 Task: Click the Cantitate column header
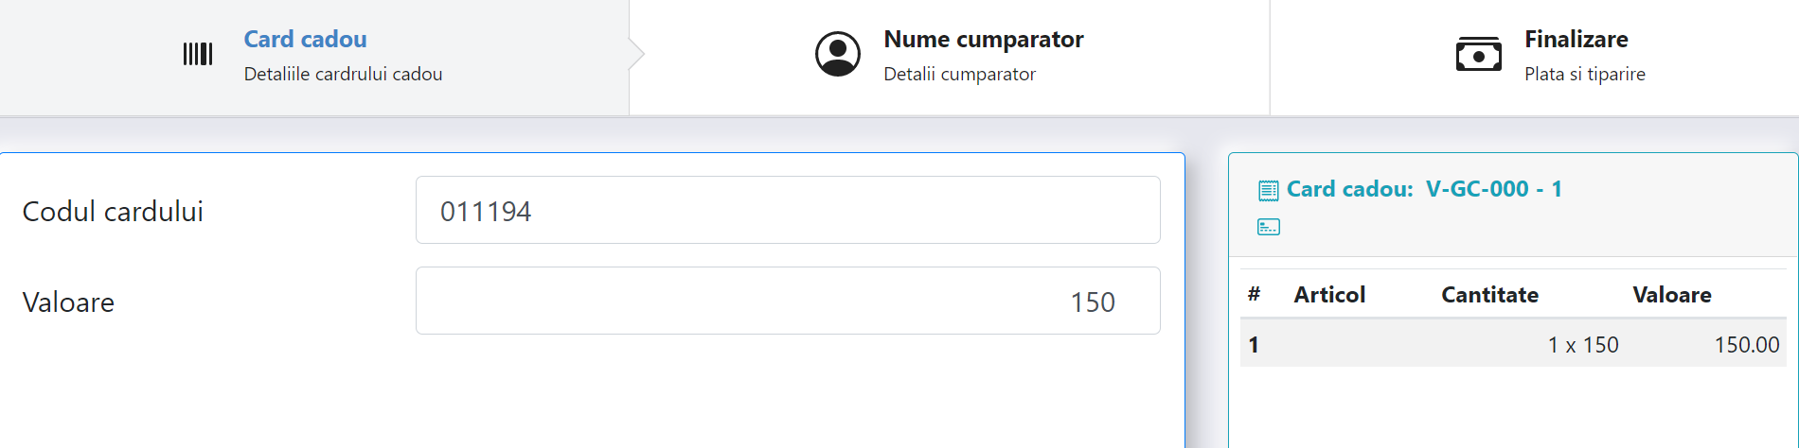pyautogui.click(x=1489, y=295)
